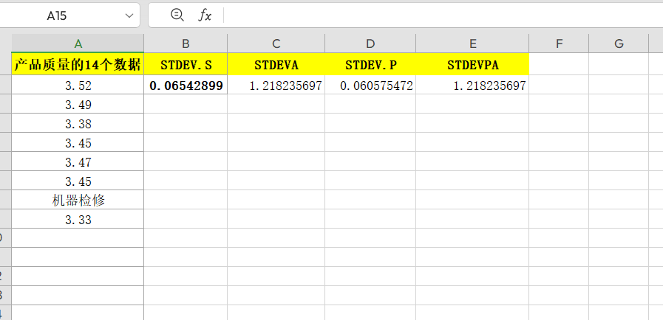663x320 pixels.
Task: Click the STDEV.S yellow header cell
Action: [x=186, y=65]
